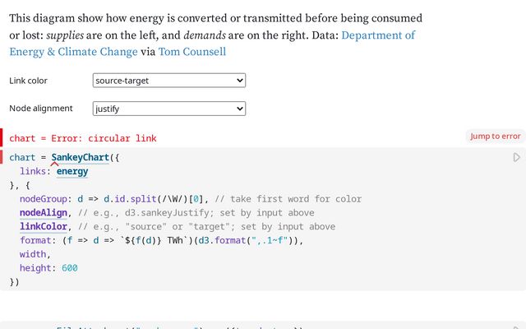Screen dimensions: 526x329
Task: Click the Node alignment label
Action: 41,109
